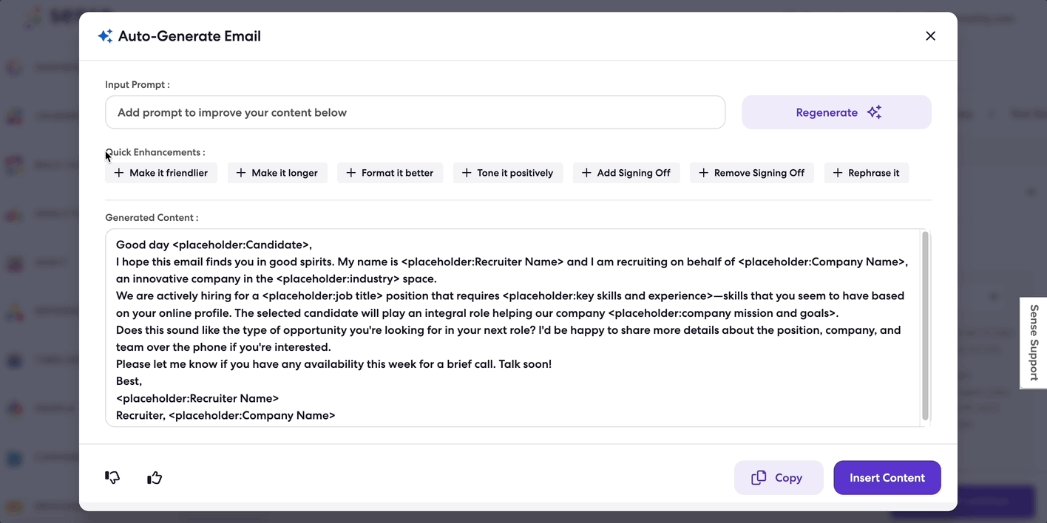Close the Auto-Generate Email dialog
The image size is (1047, 523).
[930, 36]
